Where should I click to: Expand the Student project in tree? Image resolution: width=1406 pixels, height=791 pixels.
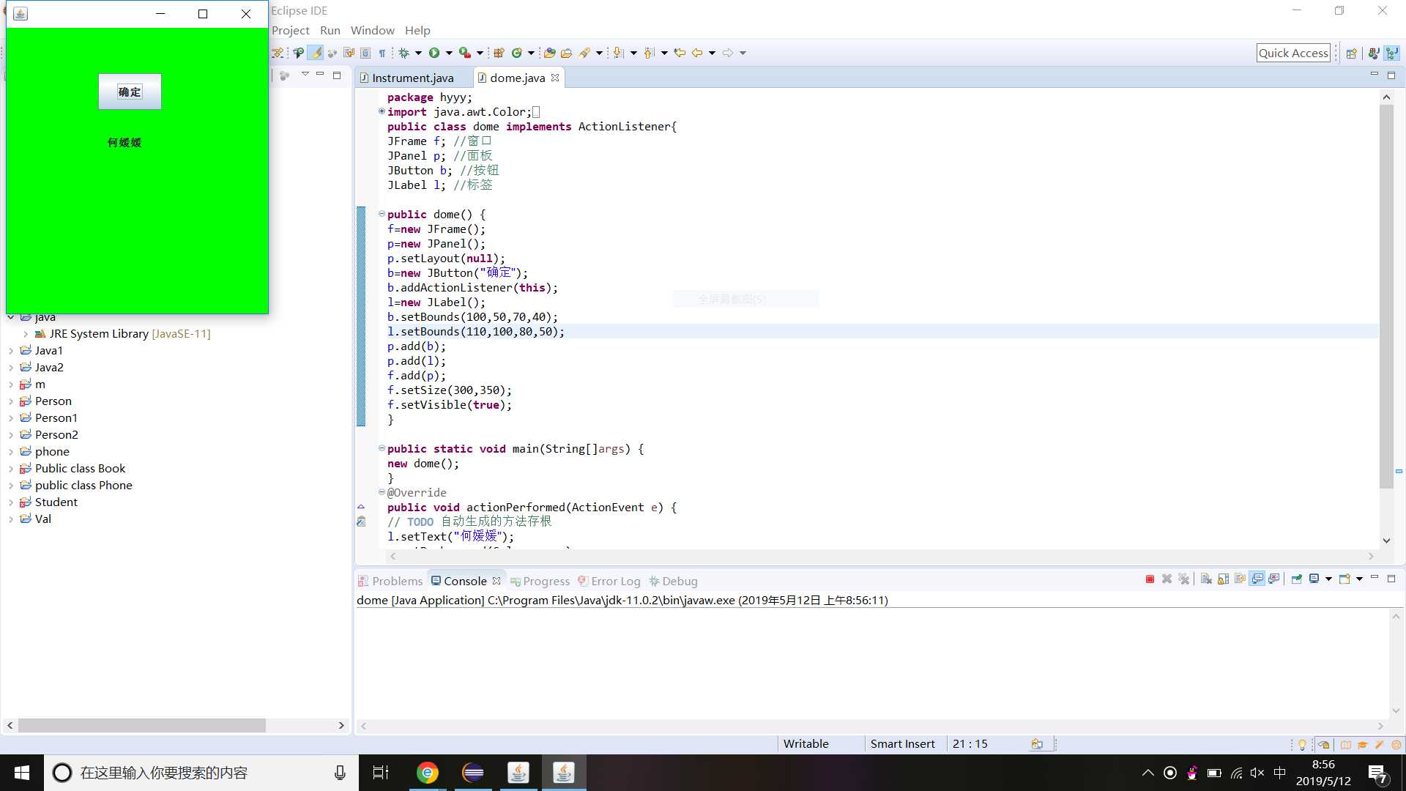pos(11,502)
